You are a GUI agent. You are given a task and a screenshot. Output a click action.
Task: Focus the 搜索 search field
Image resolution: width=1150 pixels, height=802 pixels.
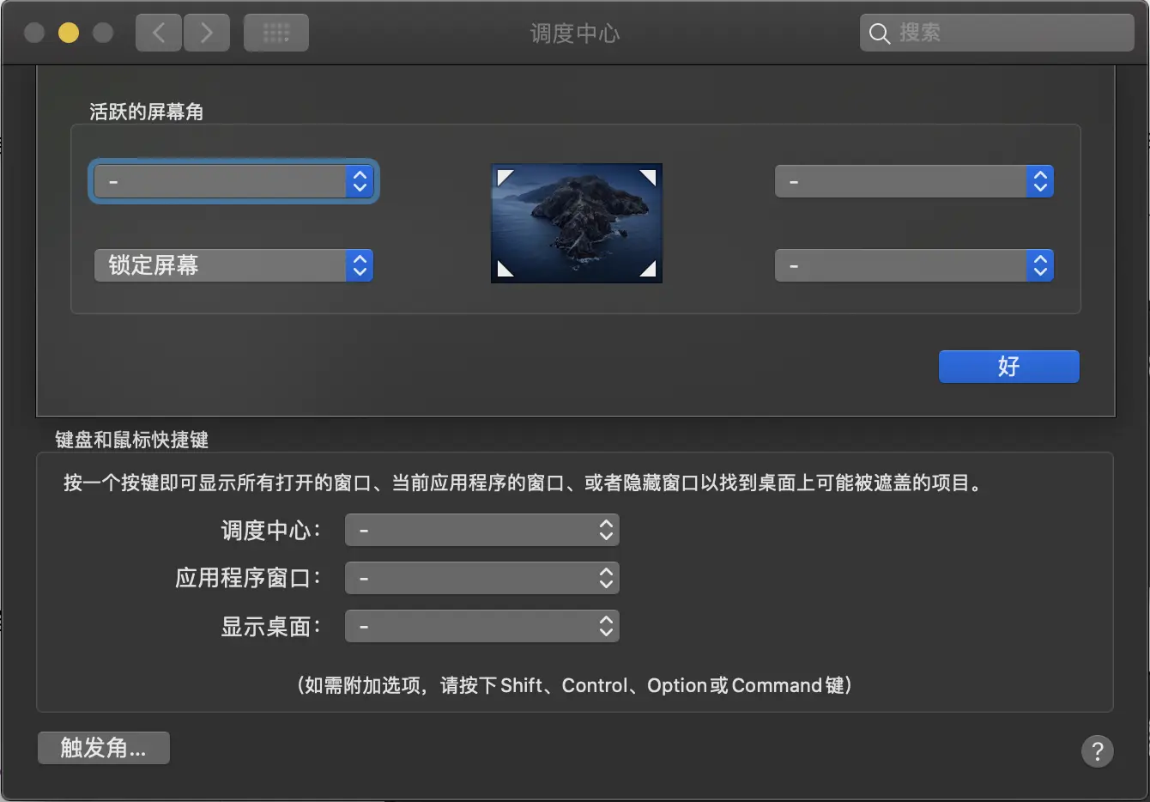tap(997, 33)
